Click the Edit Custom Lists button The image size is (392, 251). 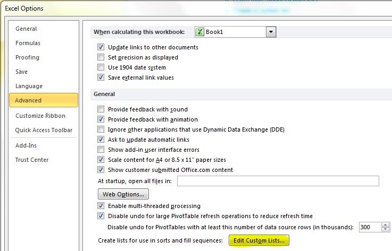258,240
